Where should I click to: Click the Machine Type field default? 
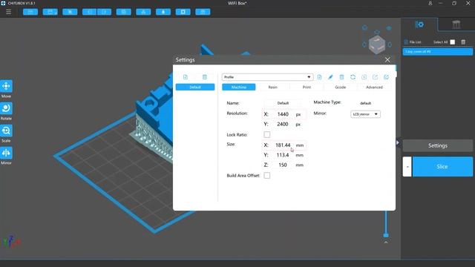[x=366, y=103]
